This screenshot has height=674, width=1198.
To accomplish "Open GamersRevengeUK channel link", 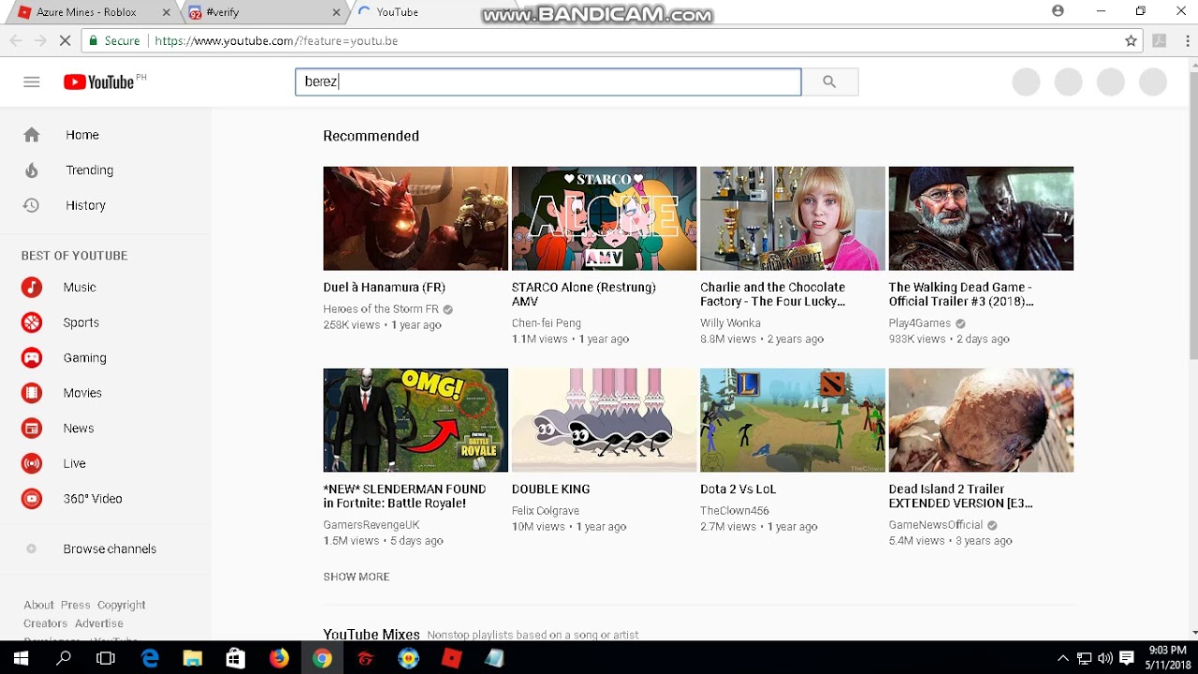I will tap(372, 525).
